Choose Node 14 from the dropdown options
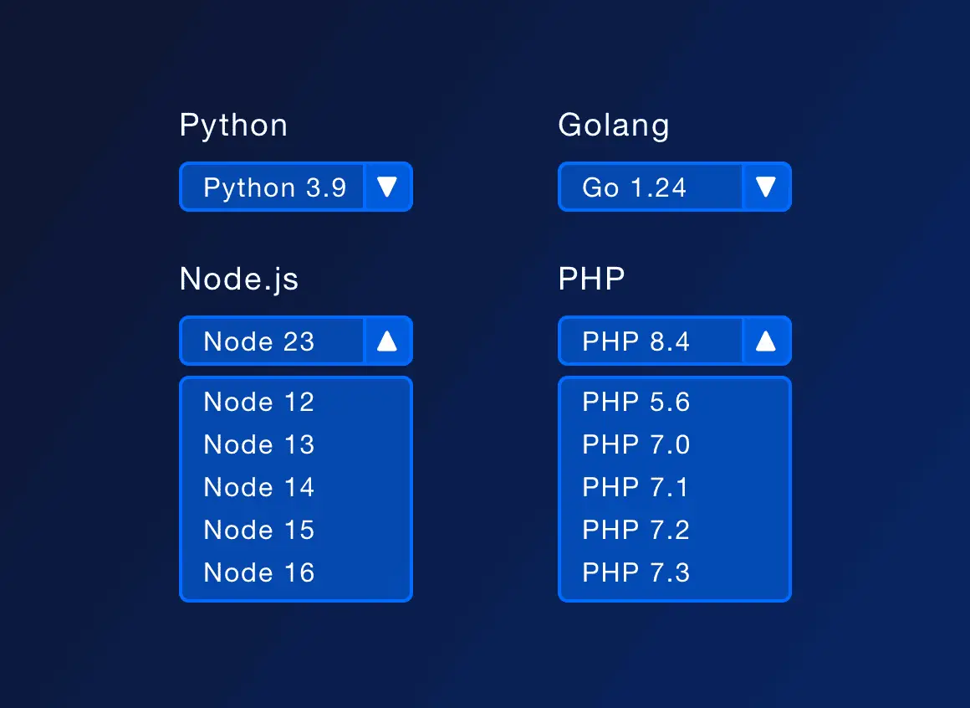This screenshot has width=970, height=708. click(x=258, y=487)
